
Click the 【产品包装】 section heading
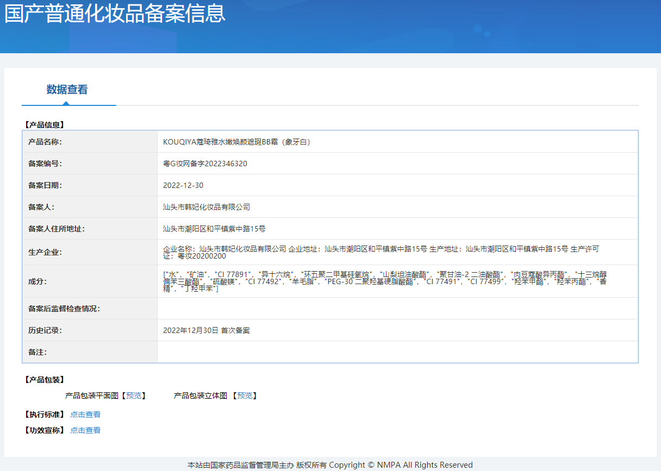[45, 379]
